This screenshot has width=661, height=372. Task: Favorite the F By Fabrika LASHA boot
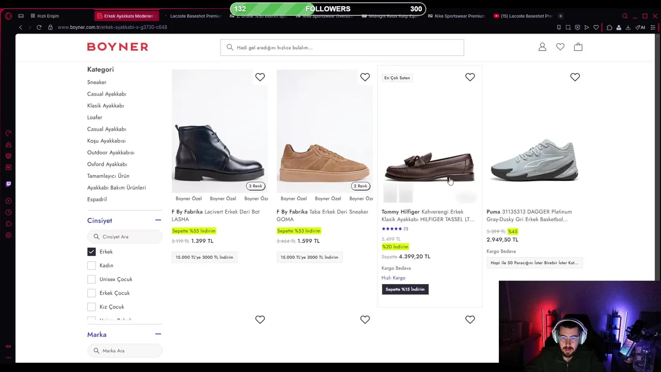tap(260, 77)
